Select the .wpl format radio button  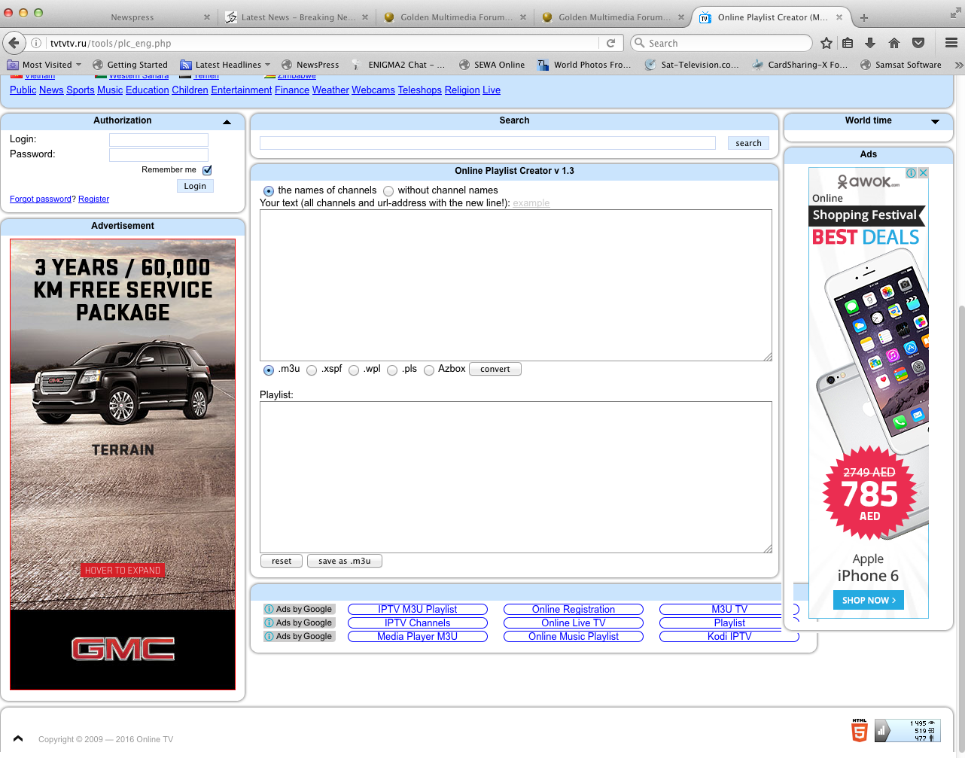pos(354,370)
